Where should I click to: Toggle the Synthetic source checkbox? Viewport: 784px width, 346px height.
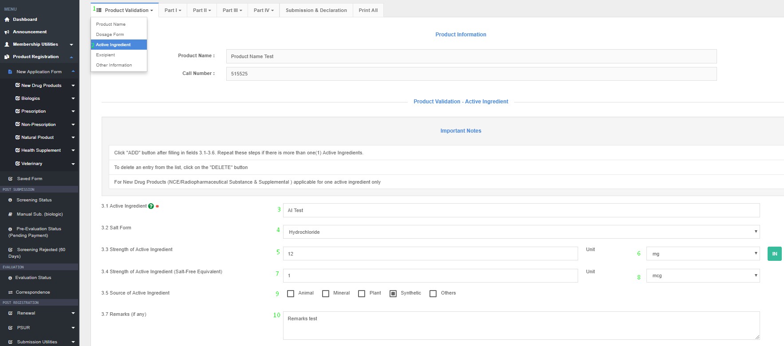point(393,293)
